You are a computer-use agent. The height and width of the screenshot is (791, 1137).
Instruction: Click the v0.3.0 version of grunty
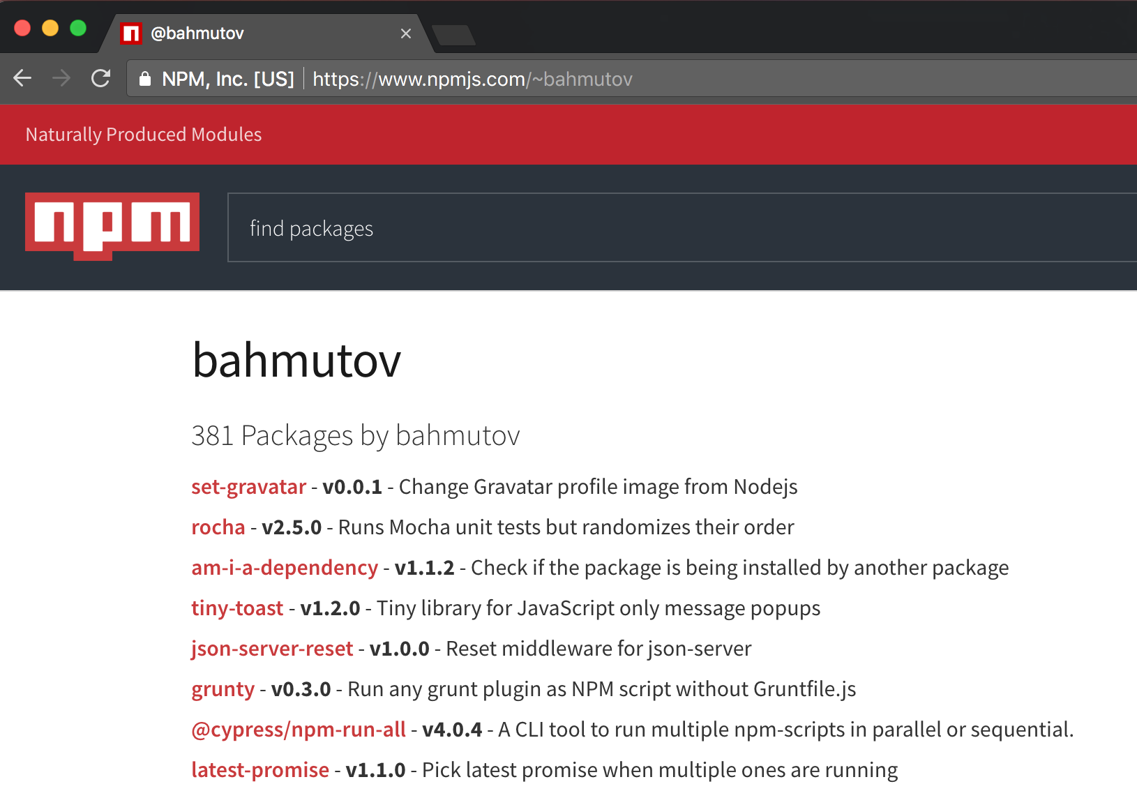(301, 689)
